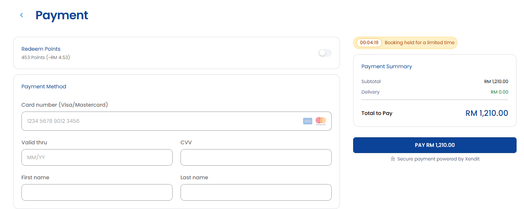Activate the First name text box
The image size is (524, 209).
point(97,192)
